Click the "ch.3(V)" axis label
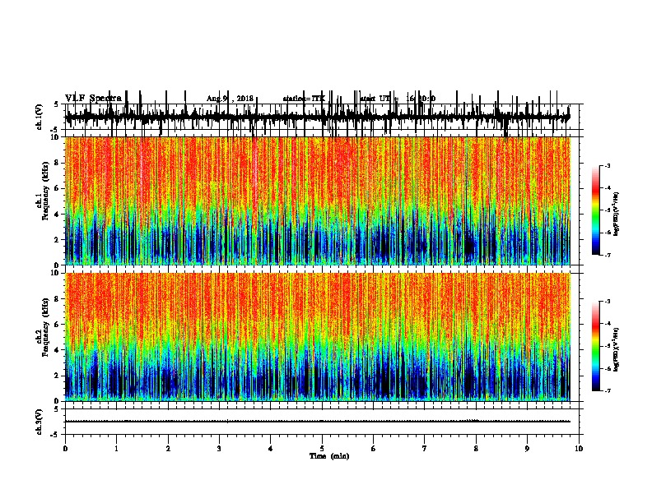 40,422
